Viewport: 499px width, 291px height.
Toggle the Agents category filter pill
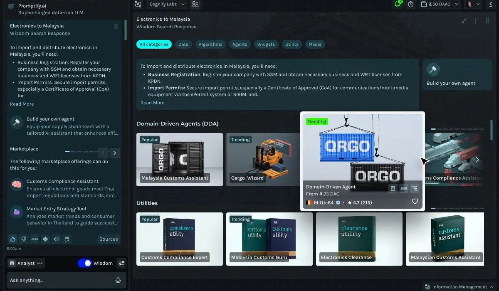pyautogui.click(x=240, y=44)
